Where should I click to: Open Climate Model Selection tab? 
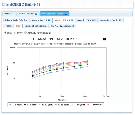point(16,20)
